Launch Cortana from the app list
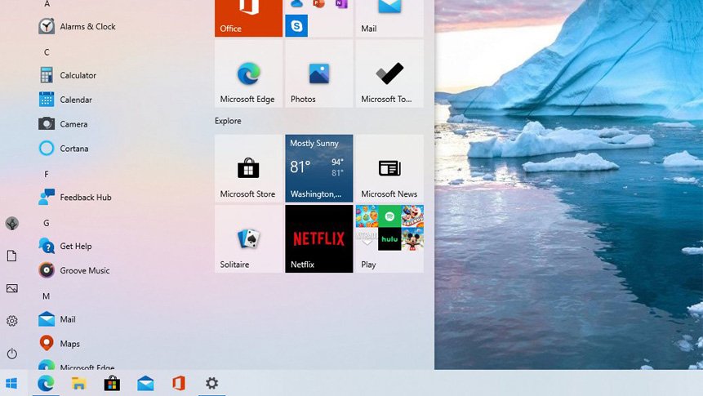This screenshot has width=703, height=396. [x=73, y=149]
